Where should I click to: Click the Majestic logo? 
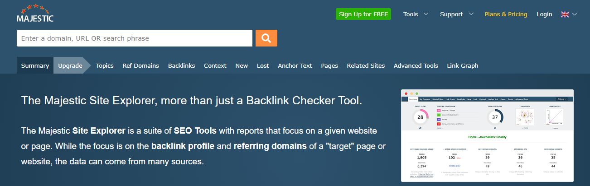[35, 14]
